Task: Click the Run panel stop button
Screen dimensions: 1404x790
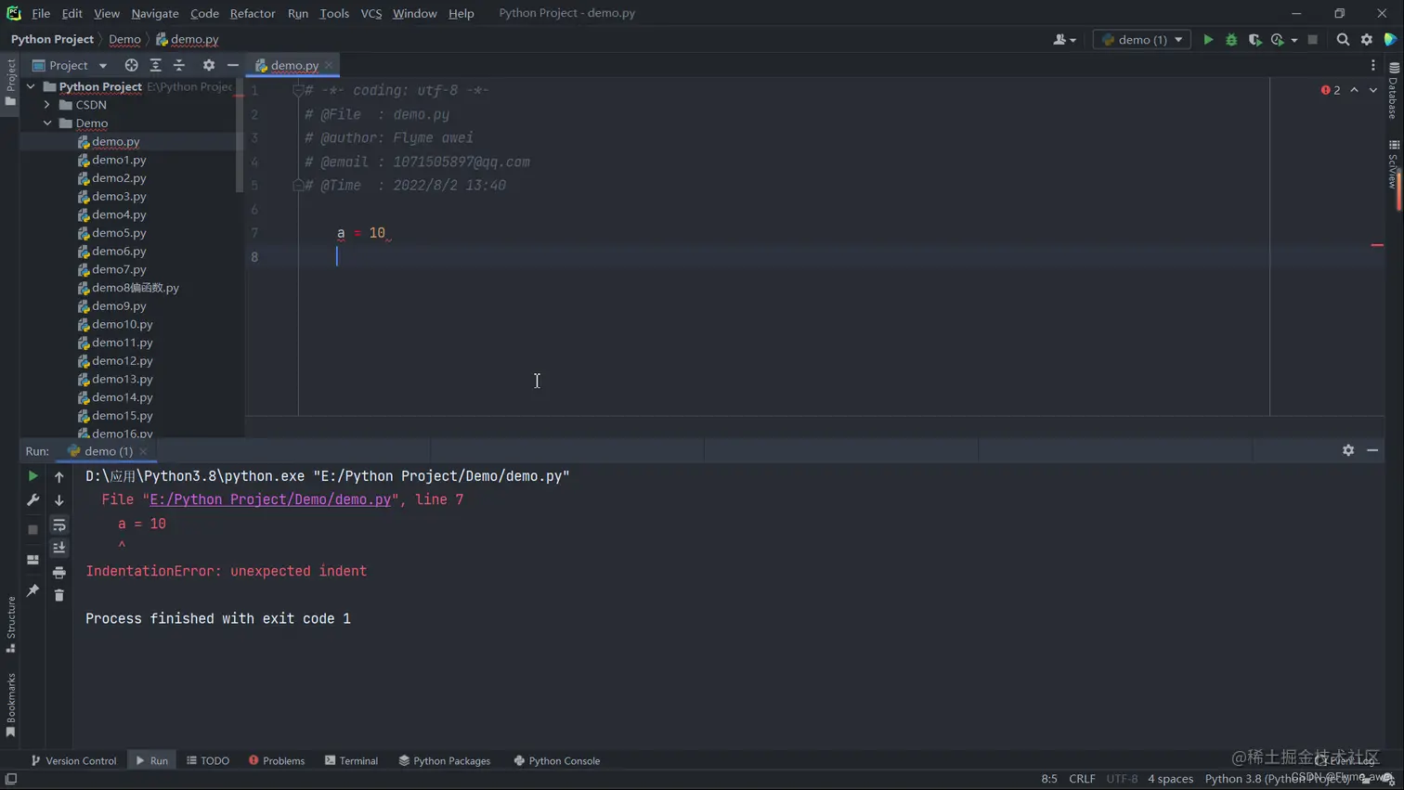Action: click(x=32, y=529)
